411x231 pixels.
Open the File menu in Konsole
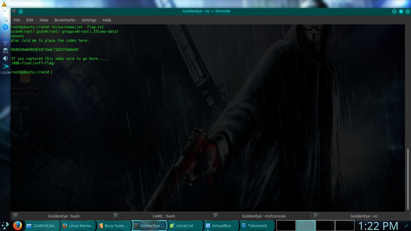[x=17, y=20]
